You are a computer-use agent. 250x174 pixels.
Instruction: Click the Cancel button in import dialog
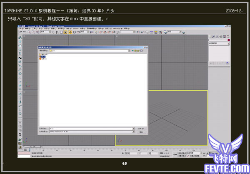141,132
